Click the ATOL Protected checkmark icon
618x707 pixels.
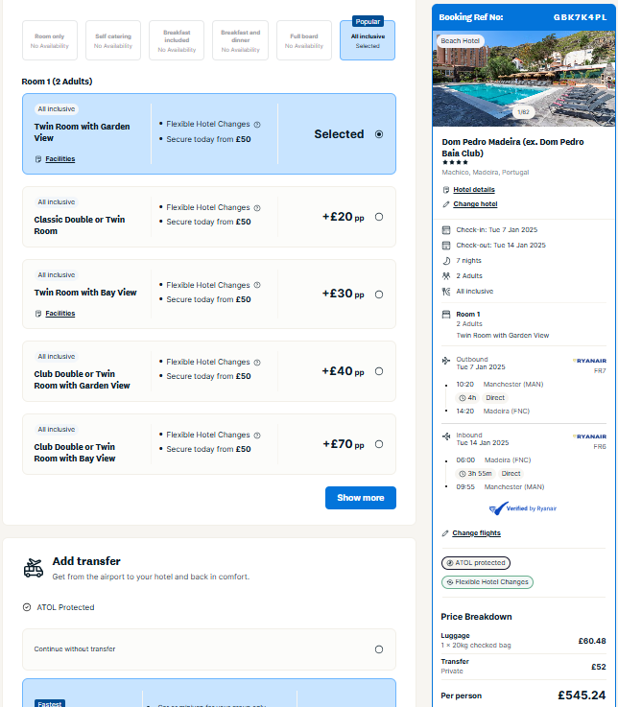tap(27, 607)
